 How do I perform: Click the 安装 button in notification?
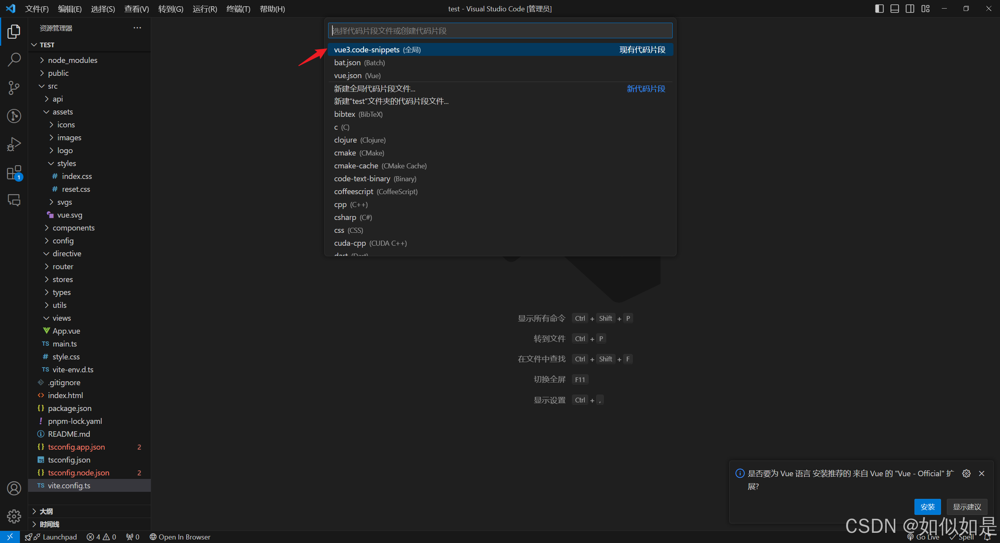(x=927, y=507)
